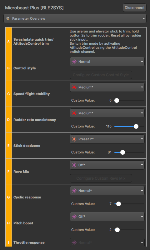Click the Control style label
The width and height of the screenshot is (150, 250).
25,68
